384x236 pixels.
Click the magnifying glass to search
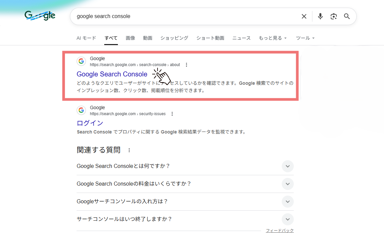tap(347, 16)
